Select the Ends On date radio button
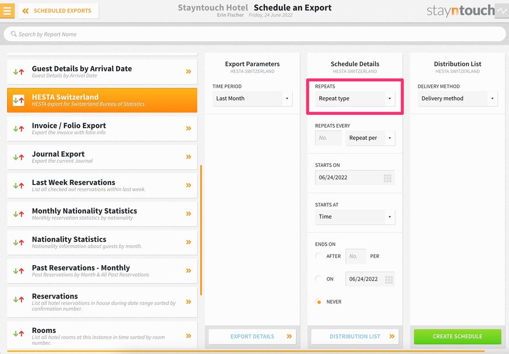 [x=319, y=279]
